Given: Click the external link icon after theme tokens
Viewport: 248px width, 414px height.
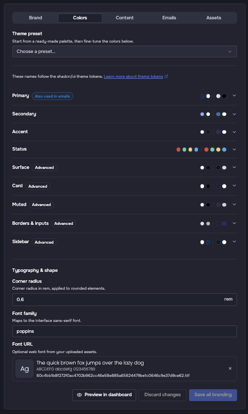Looking at the screenshot, I should pos(166,76).
